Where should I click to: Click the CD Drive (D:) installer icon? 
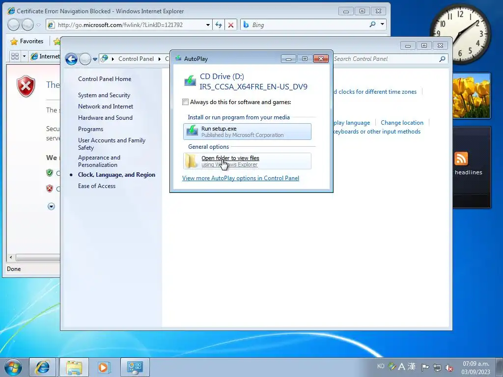190,81
